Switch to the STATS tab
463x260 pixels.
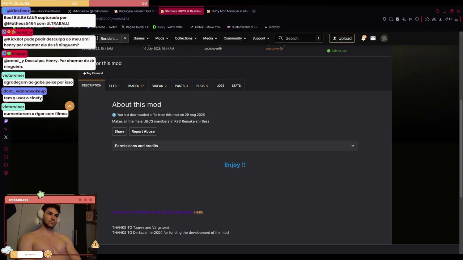click(x=236, y=86)
